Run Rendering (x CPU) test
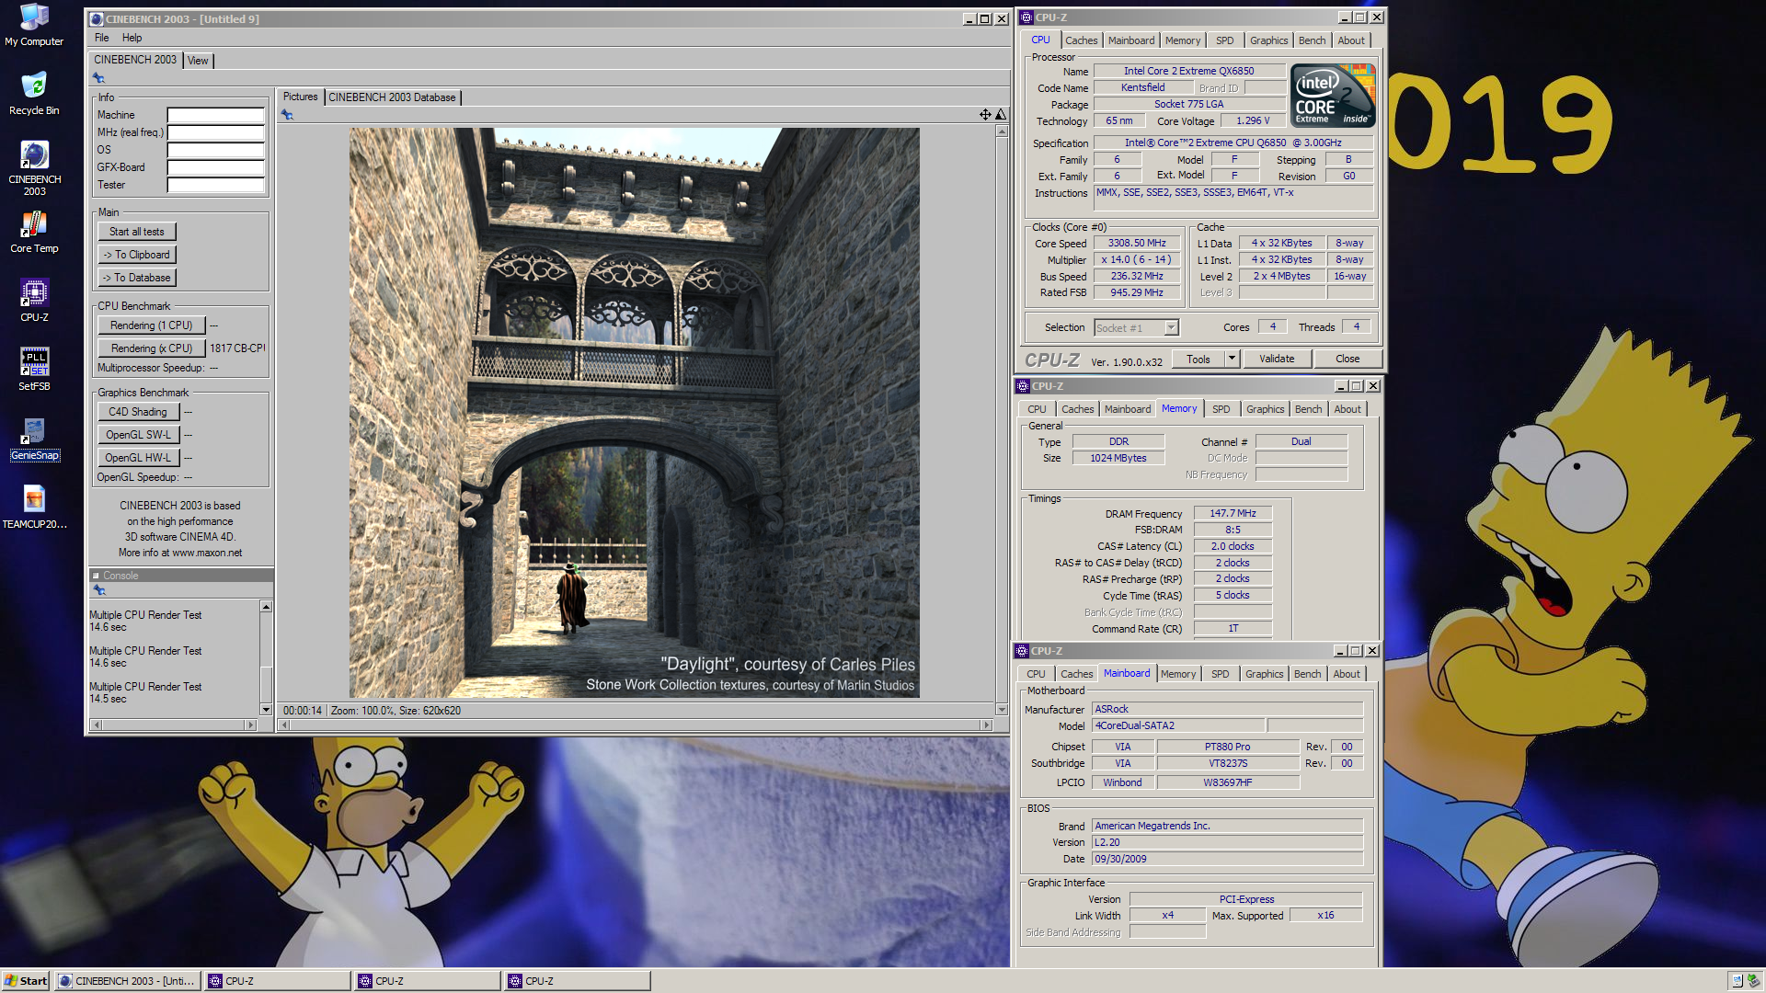1766x993 pixels. click(x=152, y=348)
